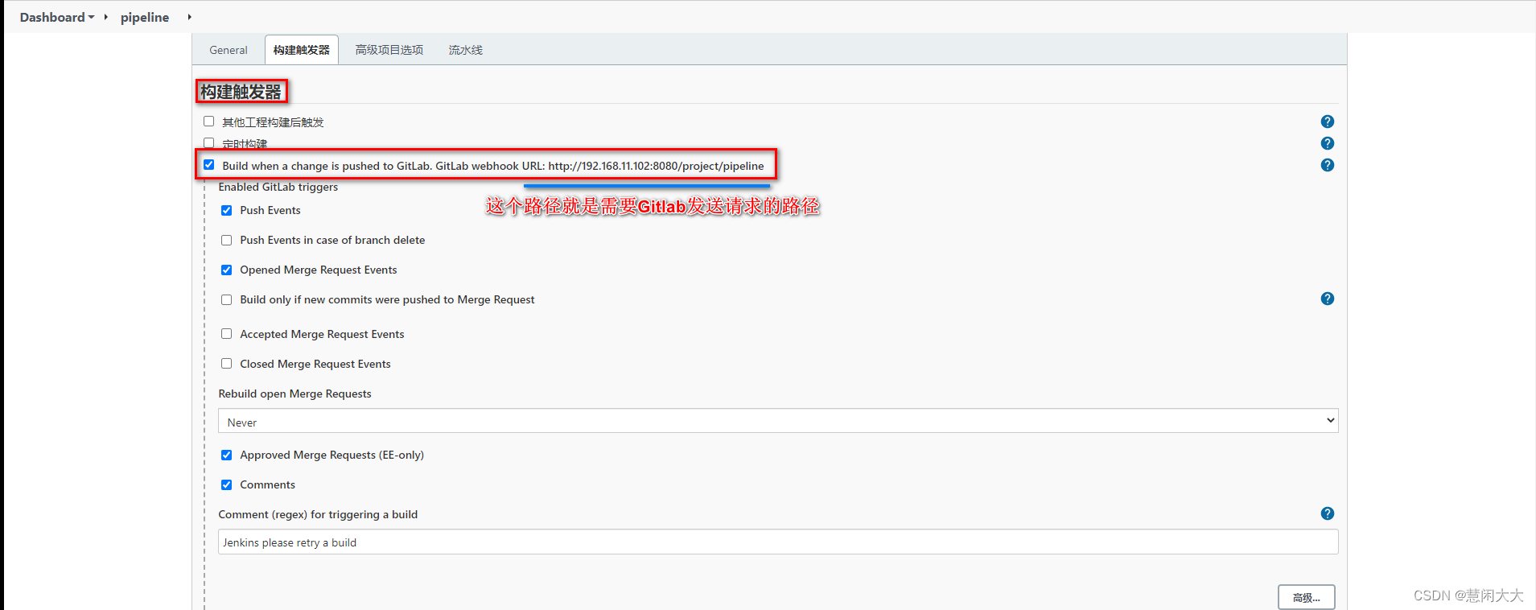Click the 构建触发器 section heading
Screen dimensions: 1536x610
[x=241, y=92]
